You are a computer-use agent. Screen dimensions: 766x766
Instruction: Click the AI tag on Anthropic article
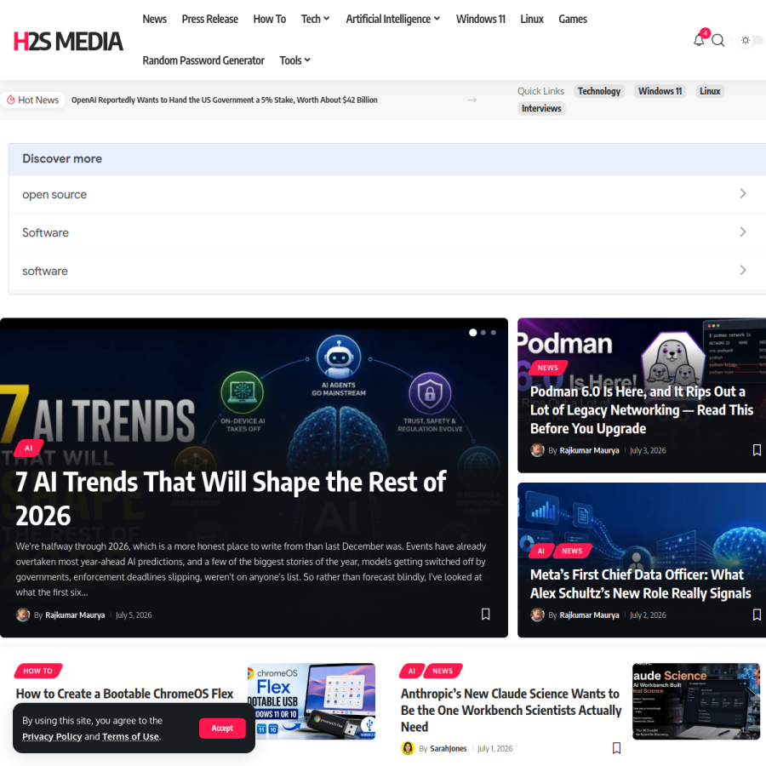(412, 671)
